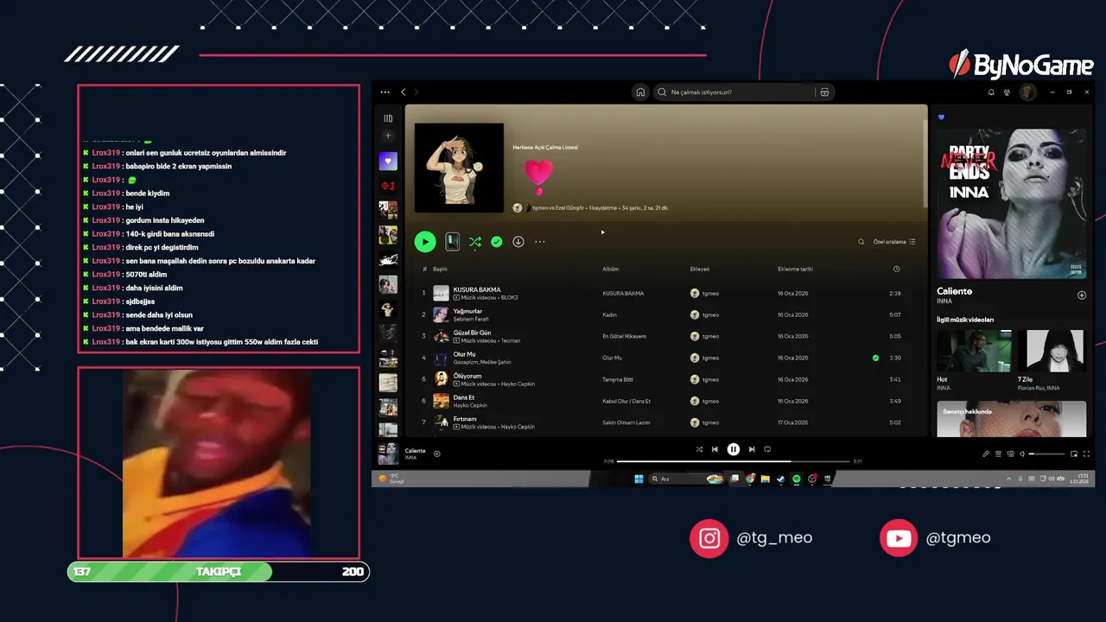The height and width of the screenshot is (622, 1106).
Task: Select the song 'Olur Mu'
Action: [465, 354]
